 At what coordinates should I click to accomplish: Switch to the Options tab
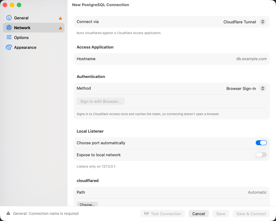pos(34,37)
